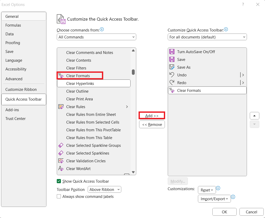This screenshot has height=218, width=265.
Task: Open the Reset dropdown button
Action: pos(207,190)
